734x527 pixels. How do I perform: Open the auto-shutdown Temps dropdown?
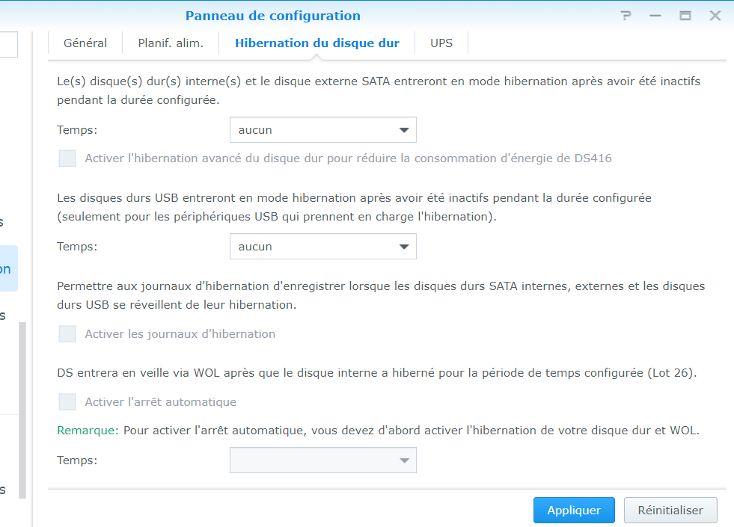coord(322,460)
